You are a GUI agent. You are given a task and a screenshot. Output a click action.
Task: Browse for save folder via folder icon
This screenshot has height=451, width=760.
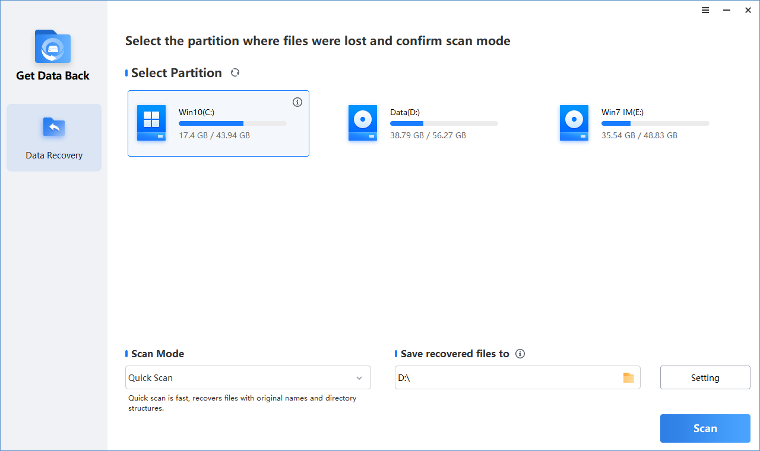click(x=628, y=378)
